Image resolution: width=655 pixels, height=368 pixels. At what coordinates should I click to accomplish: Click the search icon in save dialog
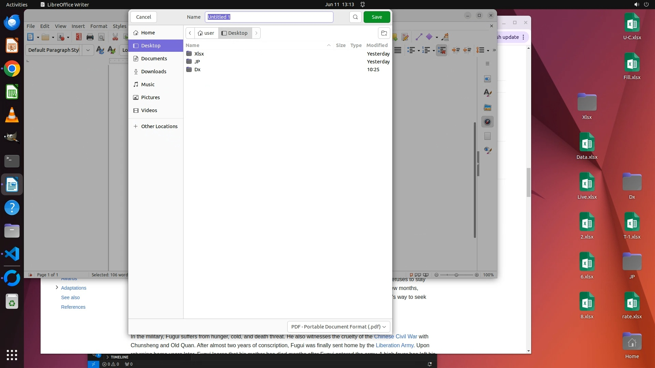pos(355,17)
